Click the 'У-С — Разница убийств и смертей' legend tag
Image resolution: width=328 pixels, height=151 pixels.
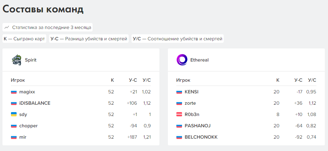pos(89,39)
